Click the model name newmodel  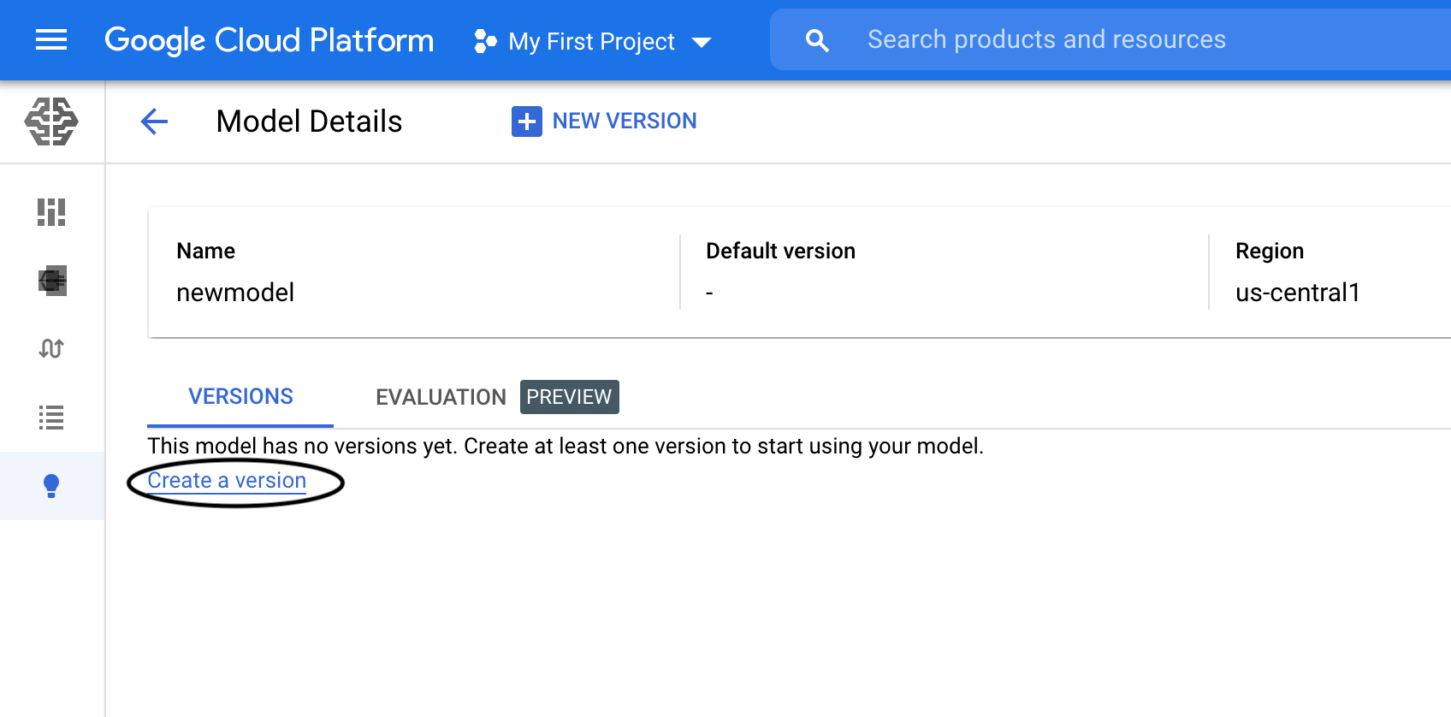tap(235, 293)
